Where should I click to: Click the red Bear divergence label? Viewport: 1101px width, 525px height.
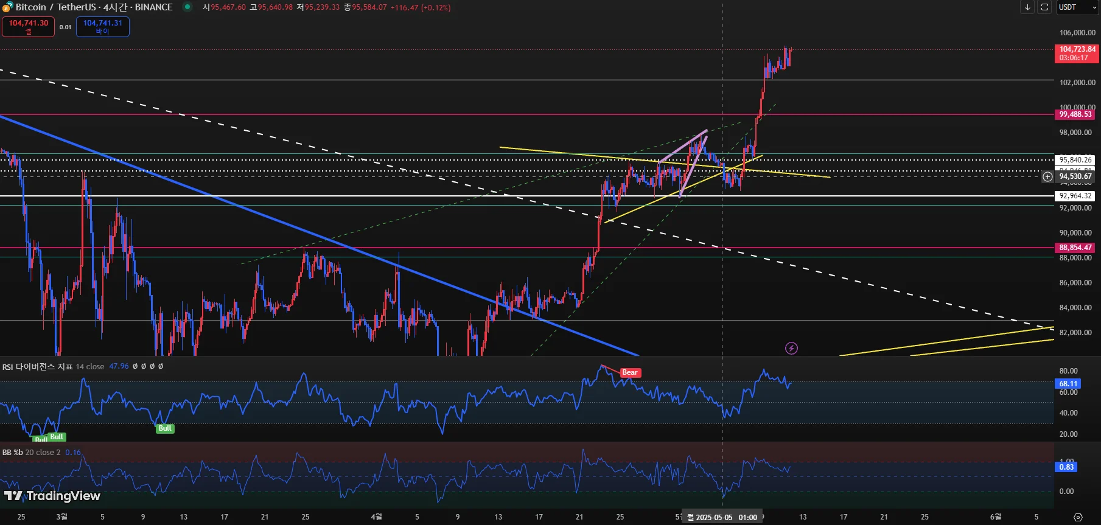tap(630, 372)
